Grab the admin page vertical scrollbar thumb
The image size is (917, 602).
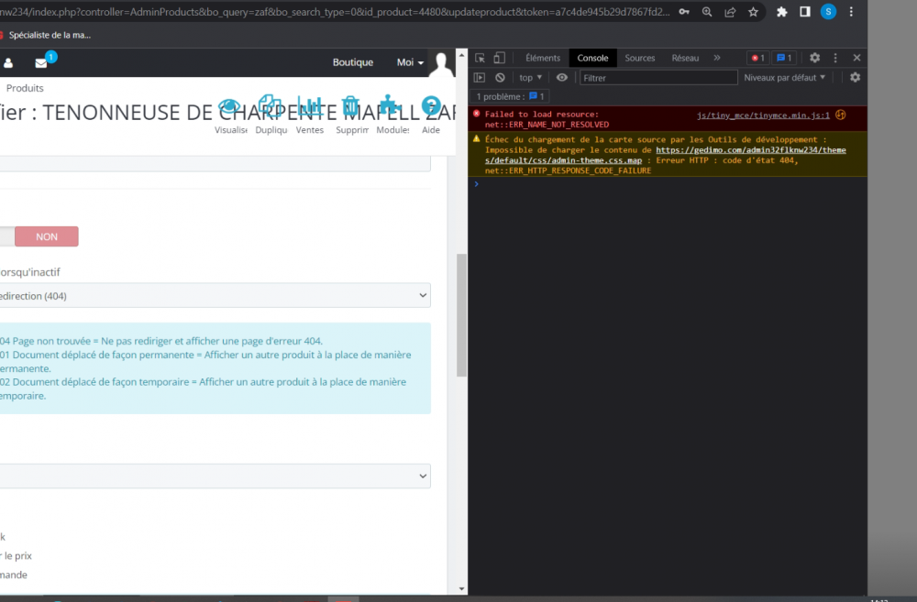coord(461,315)
